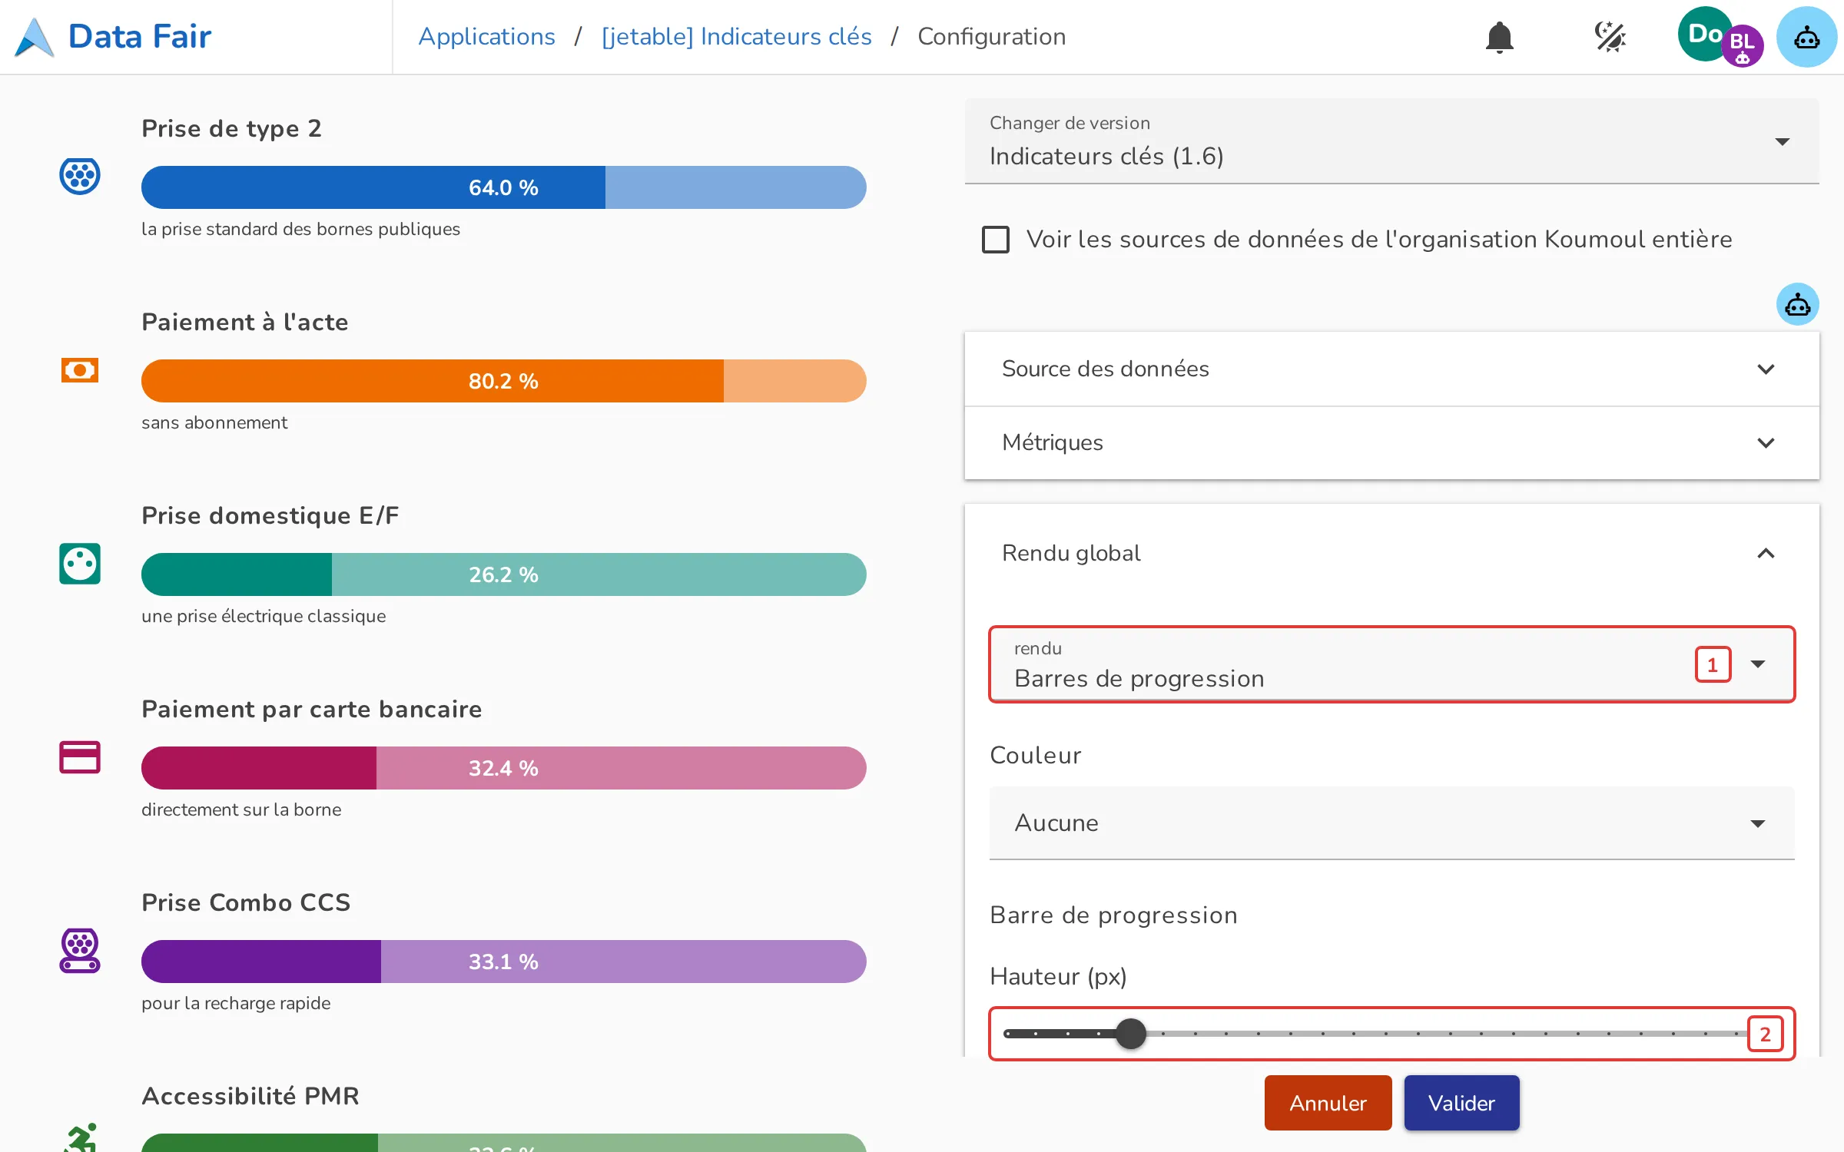Image resolution: width=1844 pixels, height=1152 pixels.
Task: Go to Applications breadcrumb
Action: (486, 37)
